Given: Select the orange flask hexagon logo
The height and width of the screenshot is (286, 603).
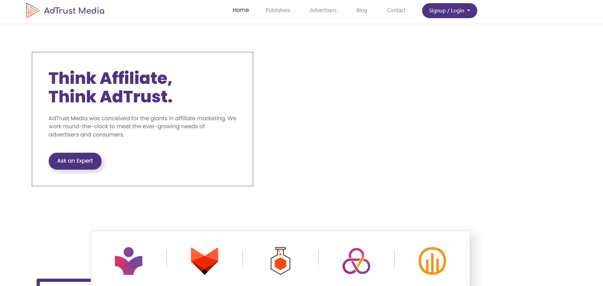Looking at the screenshot, I should click(280, 261).
